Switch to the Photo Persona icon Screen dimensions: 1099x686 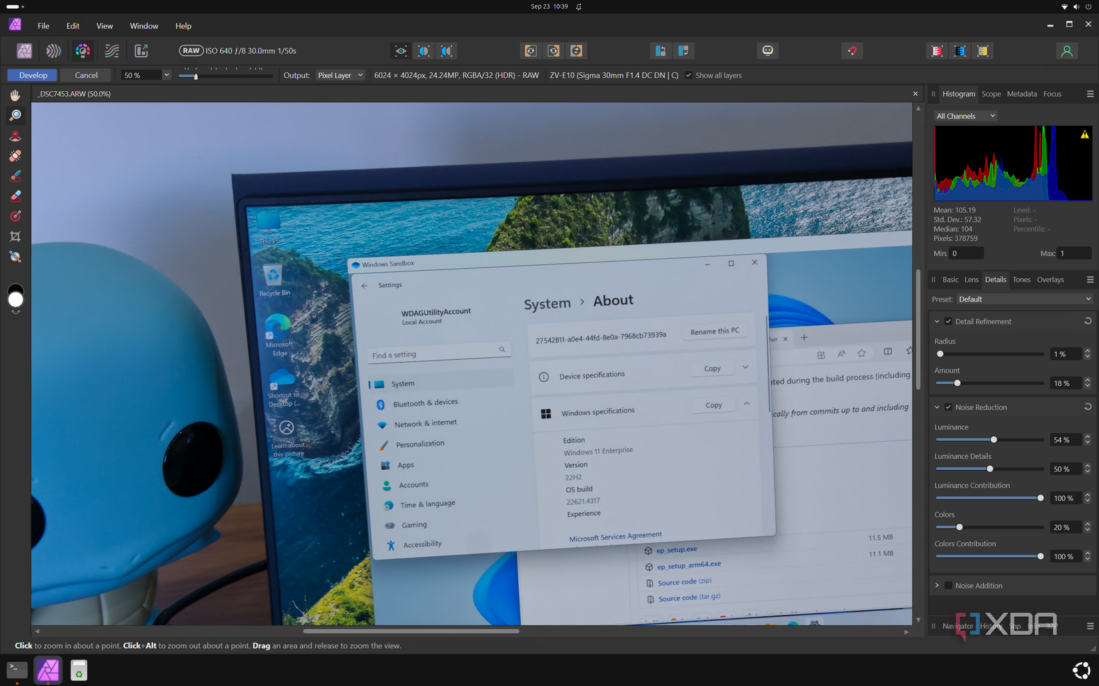click(25, 51)
